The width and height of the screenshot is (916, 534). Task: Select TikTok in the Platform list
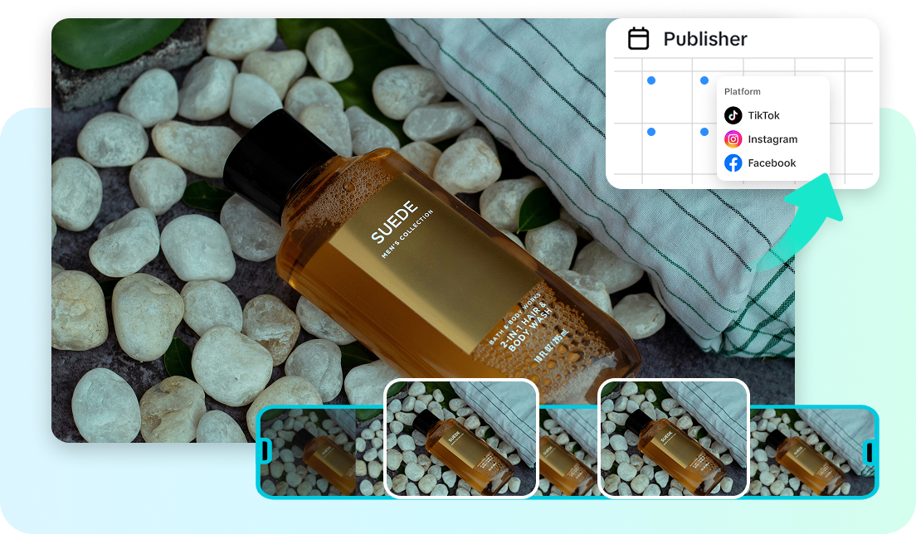pyautogui.click(x=753, y=115)
